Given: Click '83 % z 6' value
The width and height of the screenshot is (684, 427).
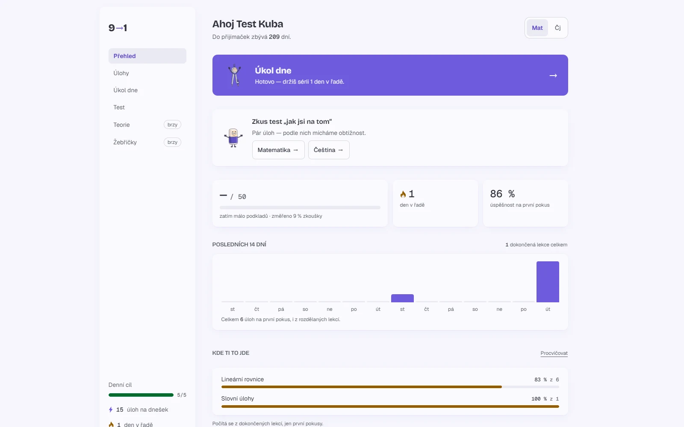Looking at the screenshot, I should [x=547, y=380].
